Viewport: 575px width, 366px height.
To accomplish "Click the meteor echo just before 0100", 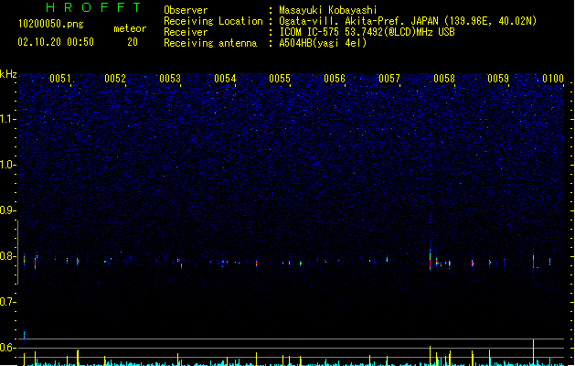I will pos(534,261).
